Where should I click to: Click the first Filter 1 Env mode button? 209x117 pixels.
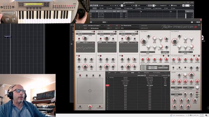[163, 56]
